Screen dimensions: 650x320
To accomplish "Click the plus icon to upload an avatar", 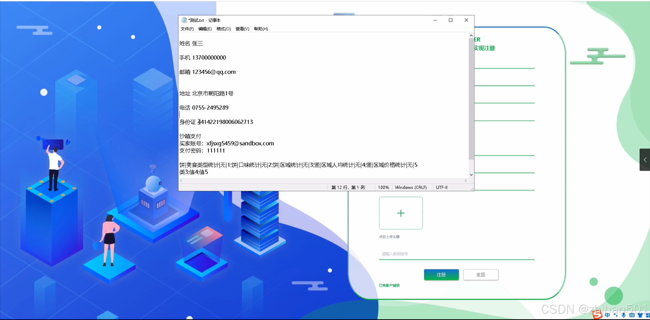I will pos(400,213).
